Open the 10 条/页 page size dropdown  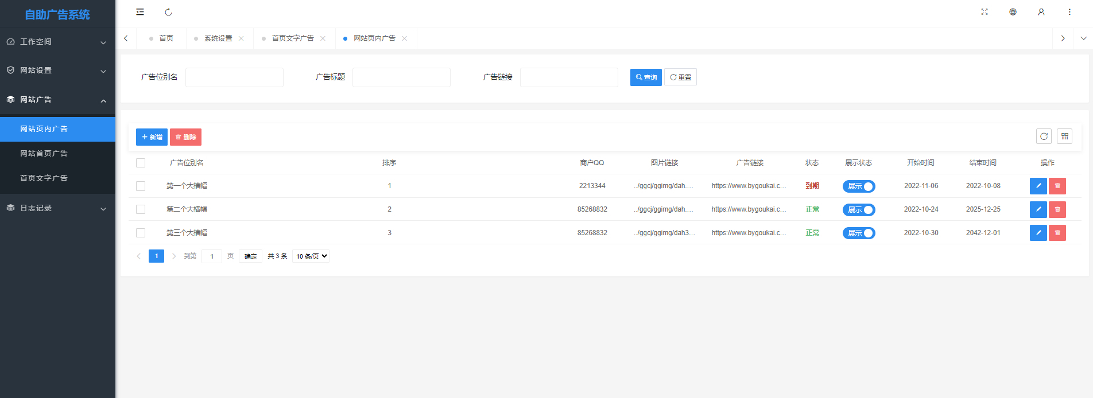point(311,256)
